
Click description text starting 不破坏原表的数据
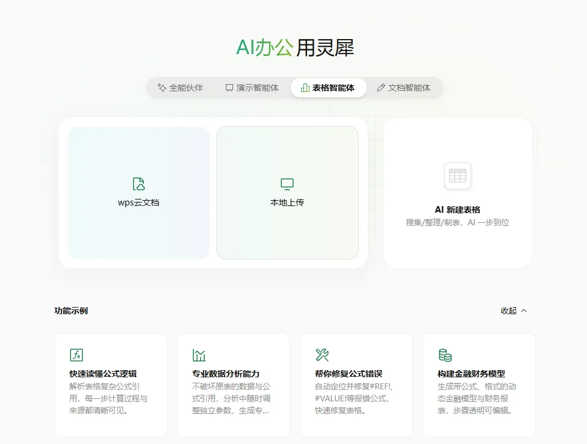(x=231, y=398)
